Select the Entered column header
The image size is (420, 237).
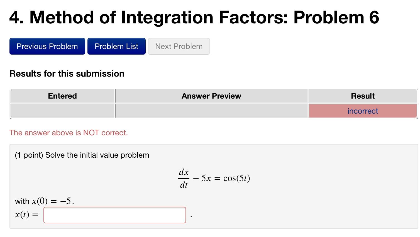[x=62, y=96]
